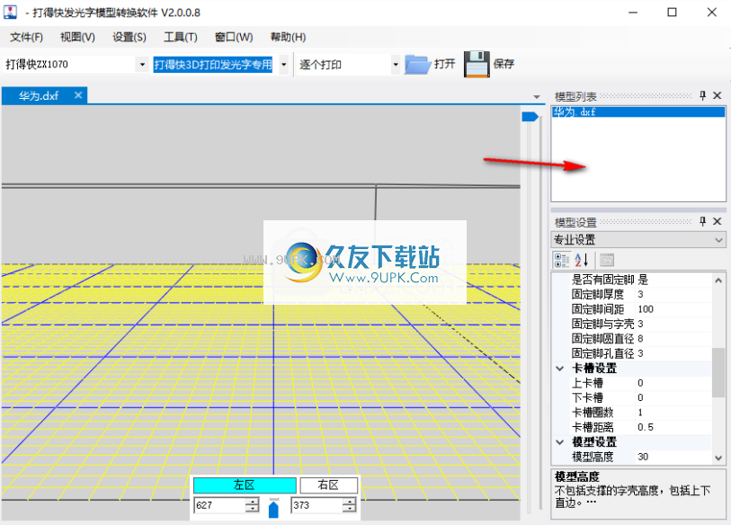Click the 627 left zone input field
Image resolution: width=731 pixels, height=525 pixels.
[x=220, y=505]
